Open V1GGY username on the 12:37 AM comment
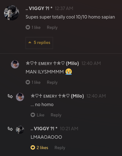The height and width of the screenshot is (156, 122). (39, 8)
